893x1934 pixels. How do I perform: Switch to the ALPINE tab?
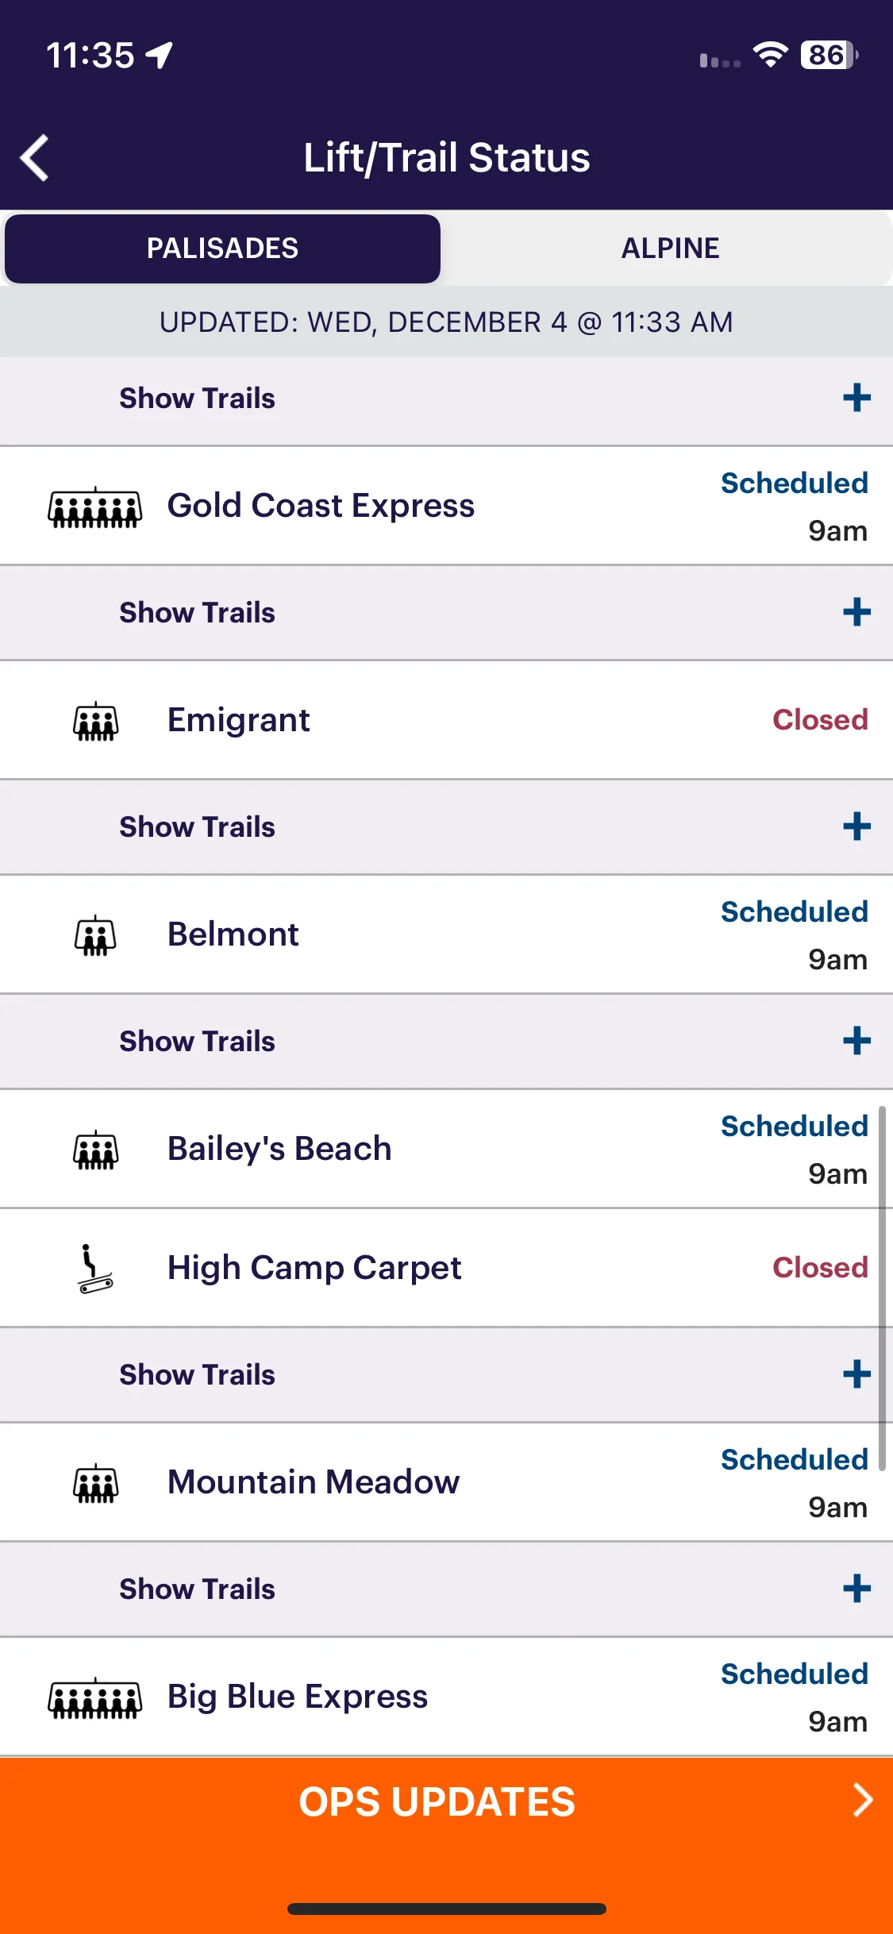point(670,248)
